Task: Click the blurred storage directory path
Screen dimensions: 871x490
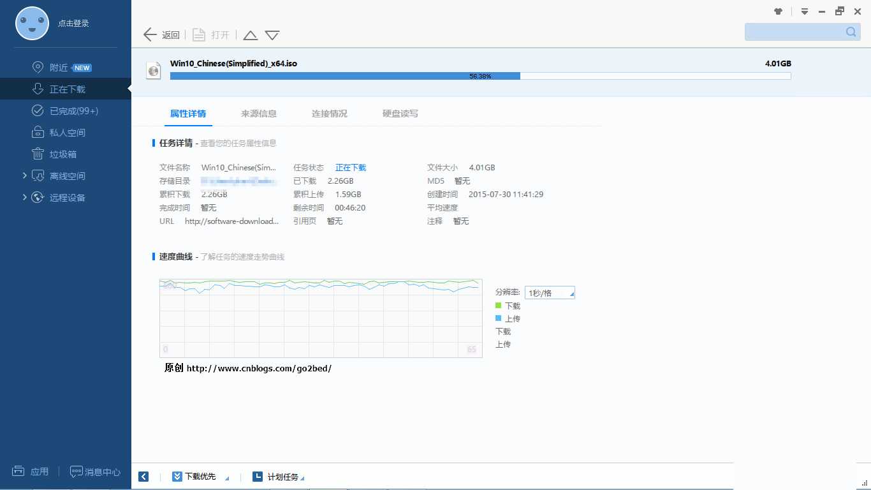Action: (239, 181)
